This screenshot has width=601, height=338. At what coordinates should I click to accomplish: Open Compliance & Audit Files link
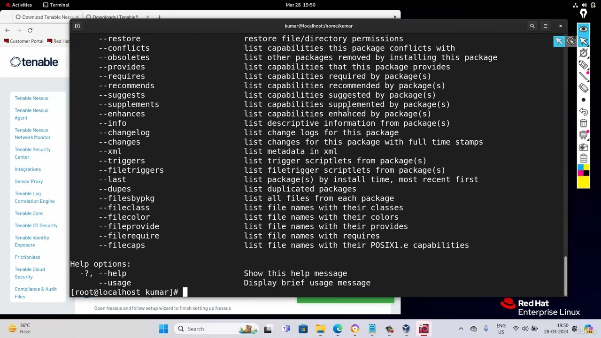point(36,293)
